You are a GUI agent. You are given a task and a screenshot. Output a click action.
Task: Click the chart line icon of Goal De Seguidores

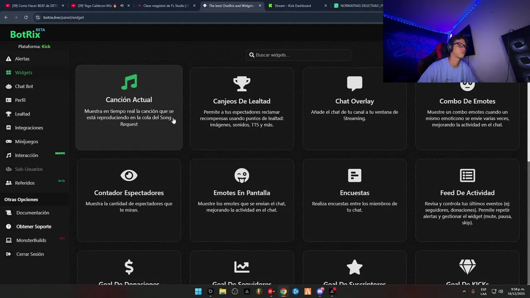pos(242,267)
